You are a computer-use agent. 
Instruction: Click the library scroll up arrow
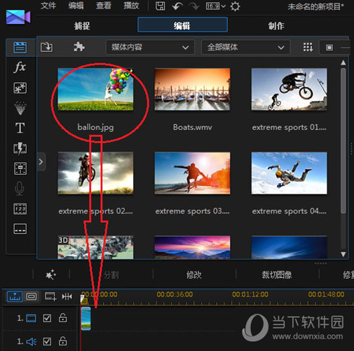[343, 62]
